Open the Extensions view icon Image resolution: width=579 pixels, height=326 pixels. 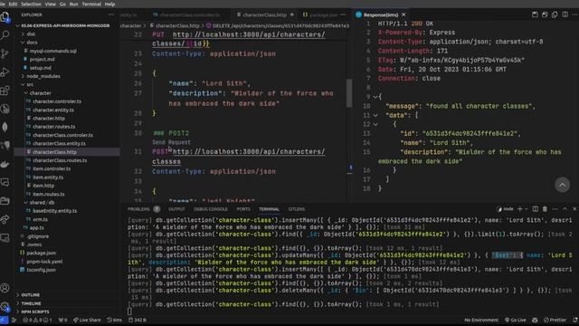tap(5, 91)
